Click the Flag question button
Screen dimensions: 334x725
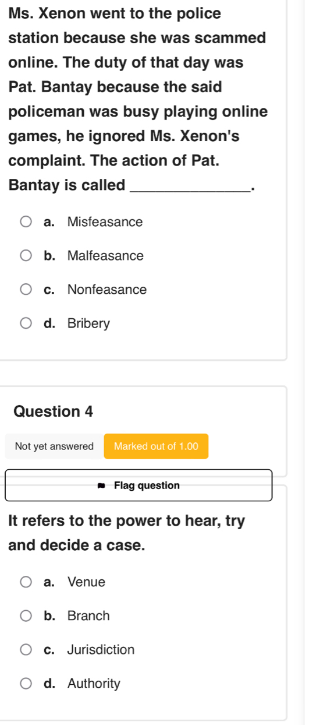pyautogui.click(x=138, y=485)
